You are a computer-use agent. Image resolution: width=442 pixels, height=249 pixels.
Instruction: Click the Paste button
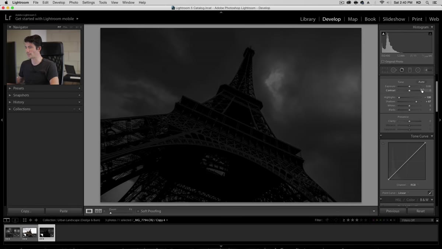pos(64,211)
